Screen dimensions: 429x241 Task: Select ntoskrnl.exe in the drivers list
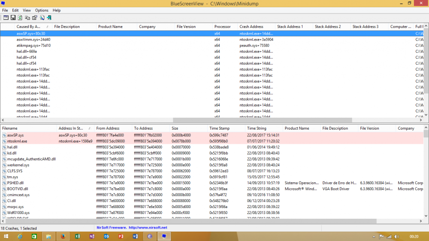tap(17, 141)
